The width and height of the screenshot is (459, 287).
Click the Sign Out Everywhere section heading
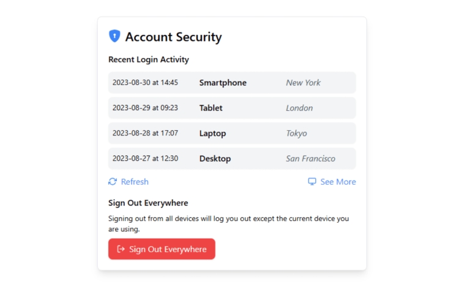click(x=148, y=203)
